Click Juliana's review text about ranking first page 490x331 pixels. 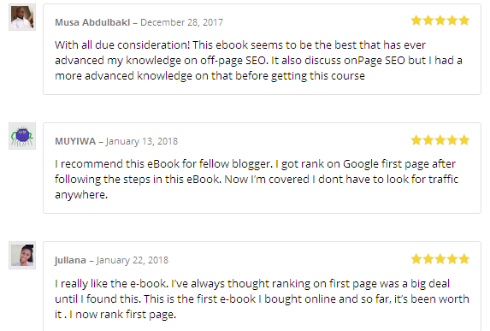pos(262,298)
